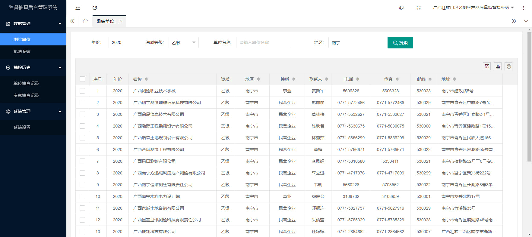Check row 3 广西鼎晟信息技术 checkbox
532x237 pixels.
tap(82, 114)
